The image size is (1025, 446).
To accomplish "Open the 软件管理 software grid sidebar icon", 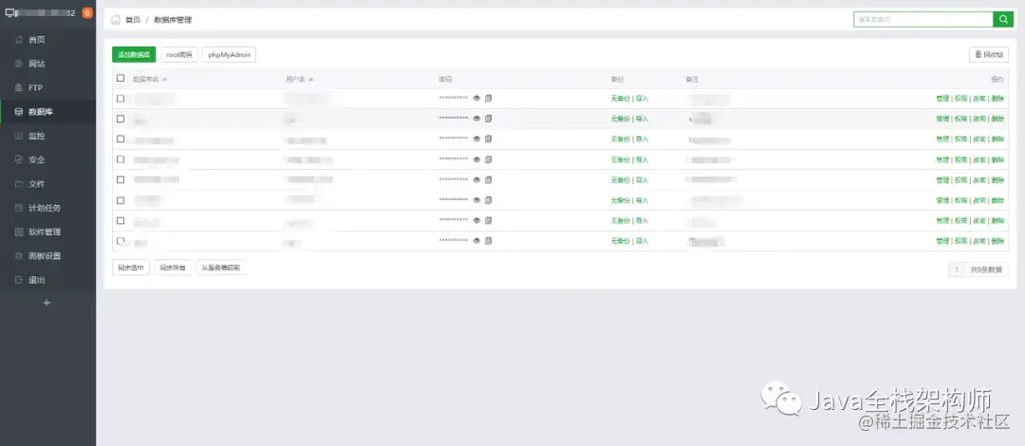I will pos(19,232).
